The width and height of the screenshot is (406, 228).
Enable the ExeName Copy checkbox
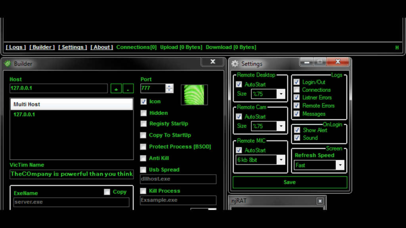107,192
